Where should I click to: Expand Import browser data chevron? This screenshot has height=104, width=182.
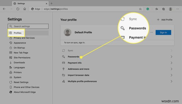[x=171, y=75]
